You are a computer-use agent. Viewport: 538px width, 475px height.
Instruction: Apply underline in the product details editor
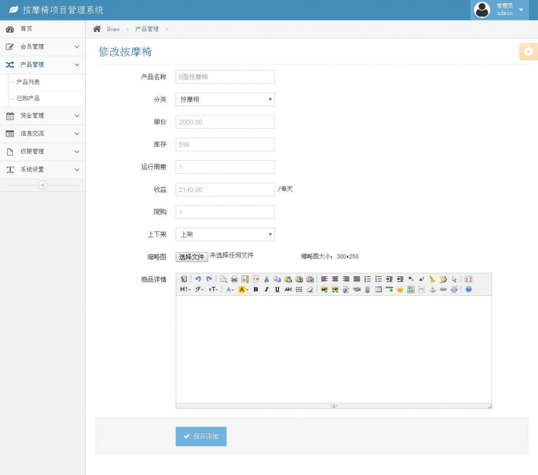tap(276, 289)
